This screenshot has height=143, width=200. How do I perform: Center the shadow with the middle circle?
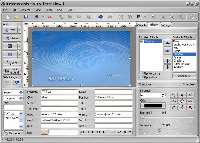(x=182, y=101)
